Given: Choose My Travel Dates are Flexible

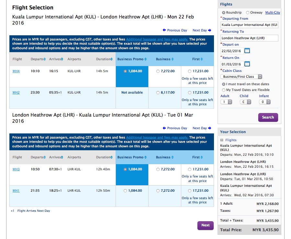Looking at the screenshot, I should tap(223, 90).
